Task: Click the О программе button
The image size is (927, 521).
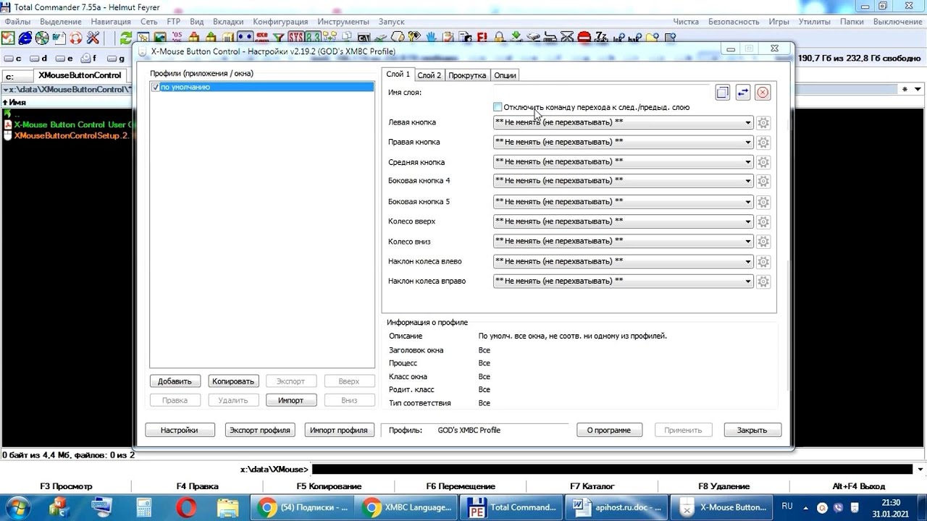Action: click(608, 430)
